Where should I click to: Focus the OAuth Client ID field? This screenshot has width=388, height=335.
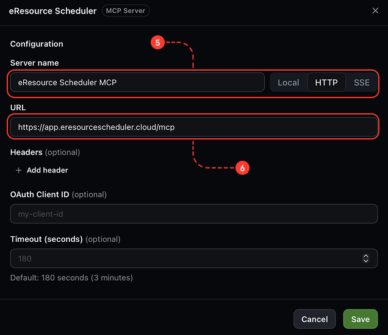[x=194, y=214]
